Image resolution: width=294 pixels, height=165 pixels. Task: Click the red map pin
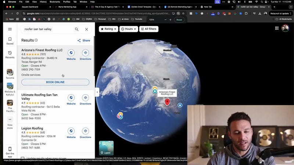point(167,102)
